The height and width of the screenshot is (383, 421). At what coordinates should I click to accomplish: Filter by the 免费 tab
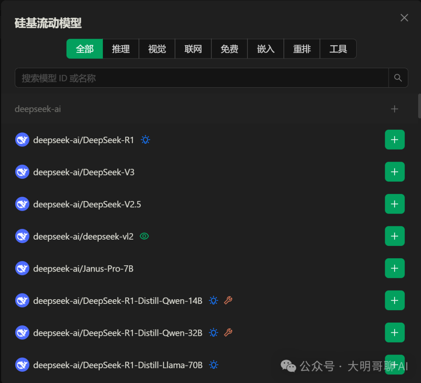(x=229, y=49)
